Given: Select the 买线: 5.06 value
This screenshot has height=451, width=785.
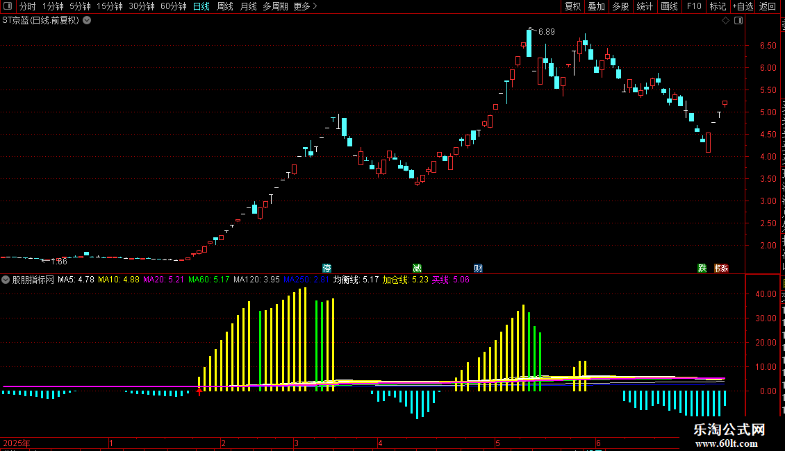Looking at the screenshot, I should [x=451, y=280].
